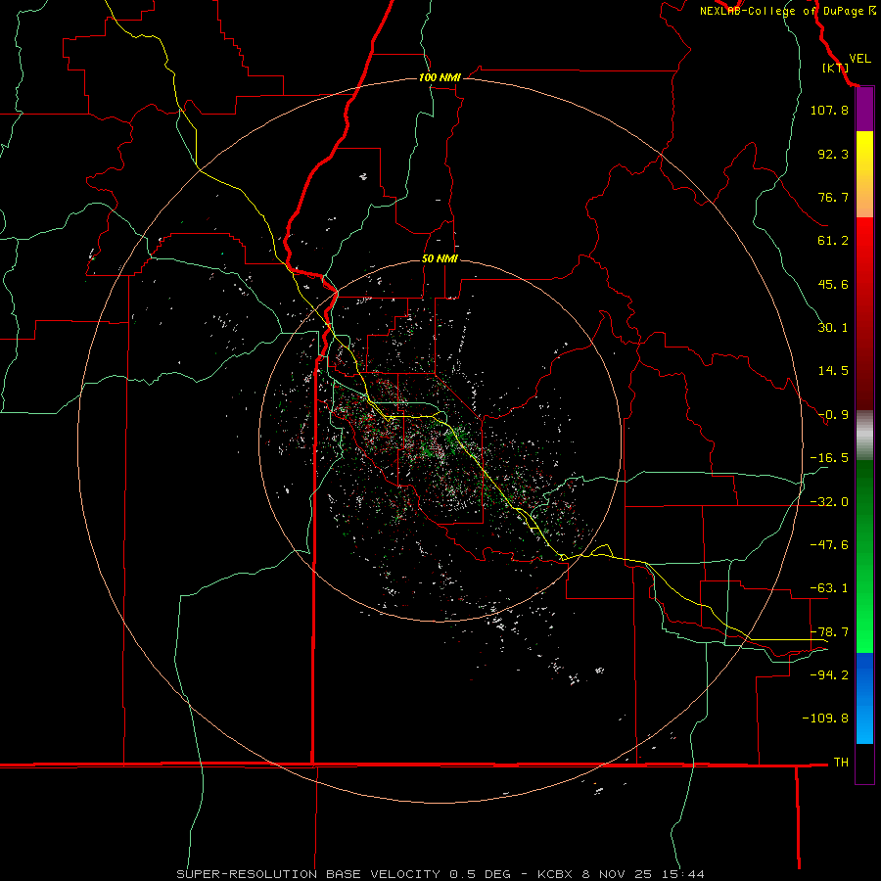The height and width of the screenshot is (881, 881).
Task: Click the [KT] units label
Action: click(x=835, y=68)
